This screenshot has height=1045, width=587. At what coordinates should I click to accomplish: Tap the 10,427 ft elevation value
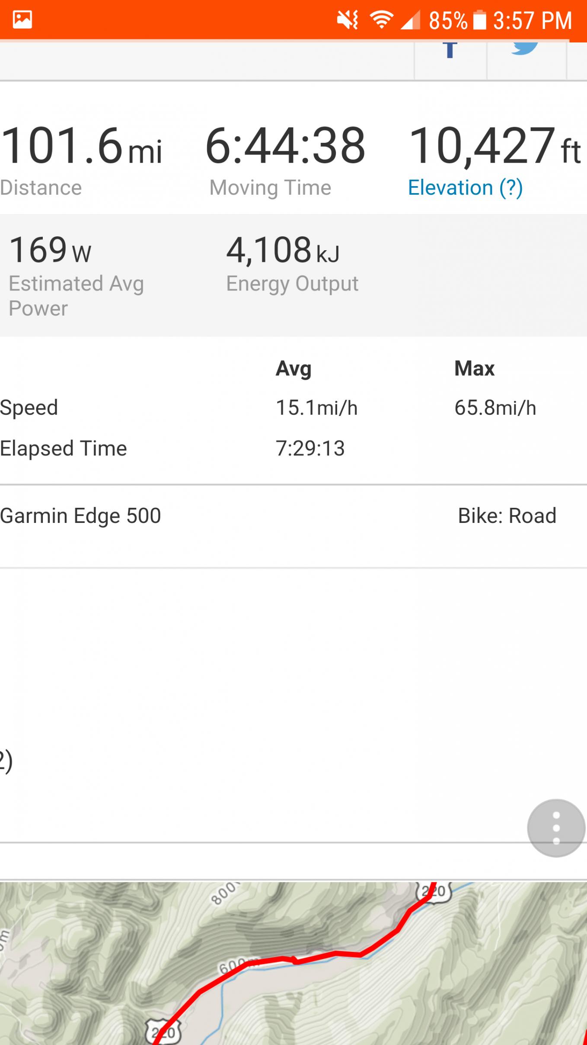[x=493, y=146]
